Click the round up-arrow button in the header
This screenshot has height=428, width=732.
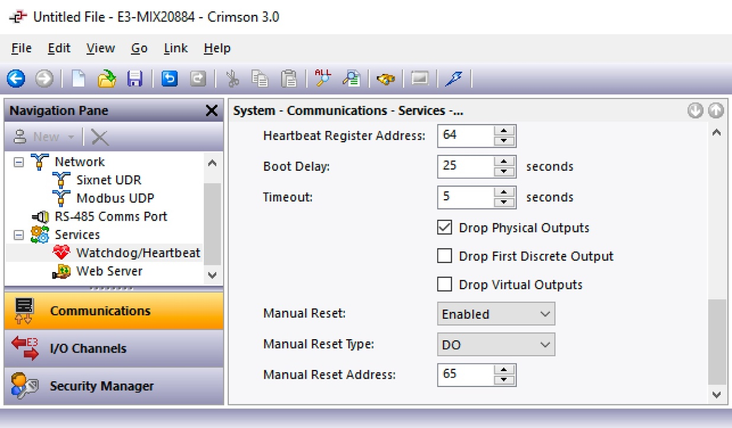716,111
